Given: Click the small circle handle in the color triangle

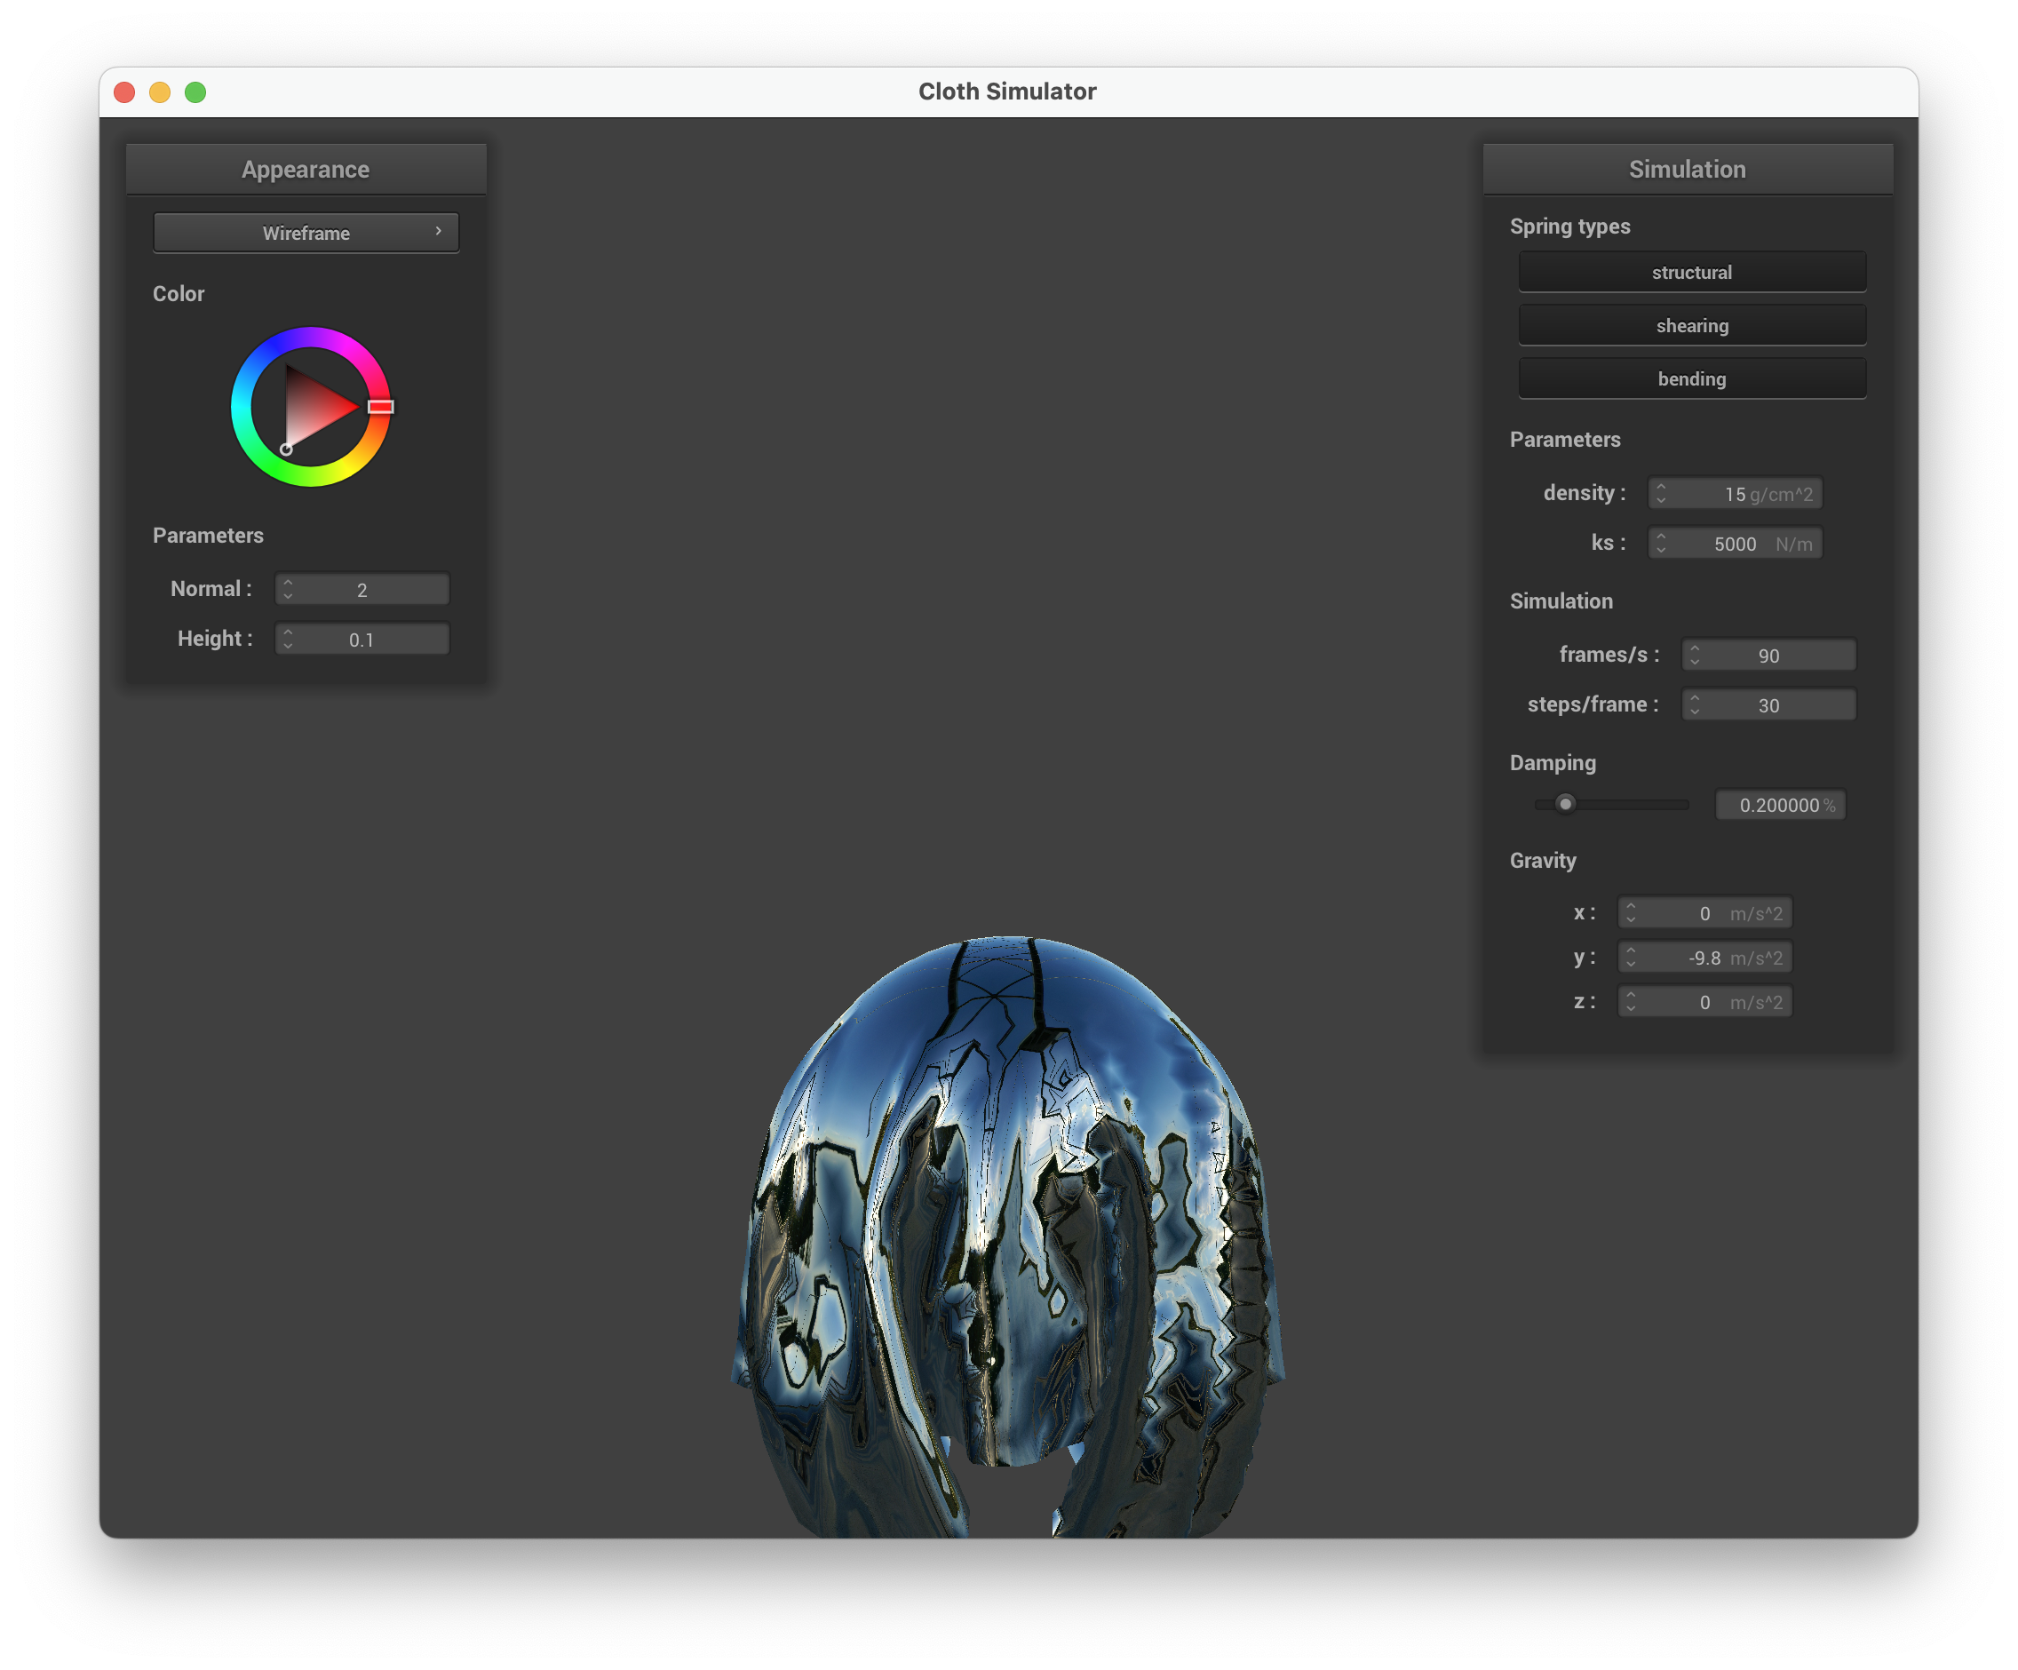Looking at the screenshot, I should click(x=285, y=449).
